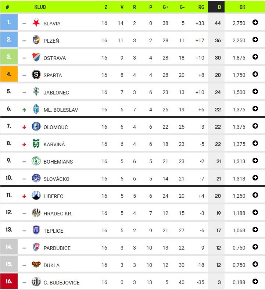Click the Plzeň club crest
Screen dimensions: 265x290
36,40
